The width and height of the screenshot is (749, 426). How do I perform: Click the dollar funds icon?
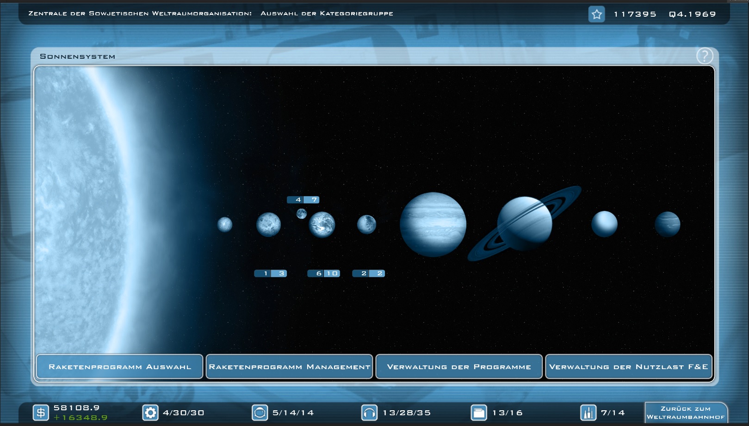(x=41, y=413)
